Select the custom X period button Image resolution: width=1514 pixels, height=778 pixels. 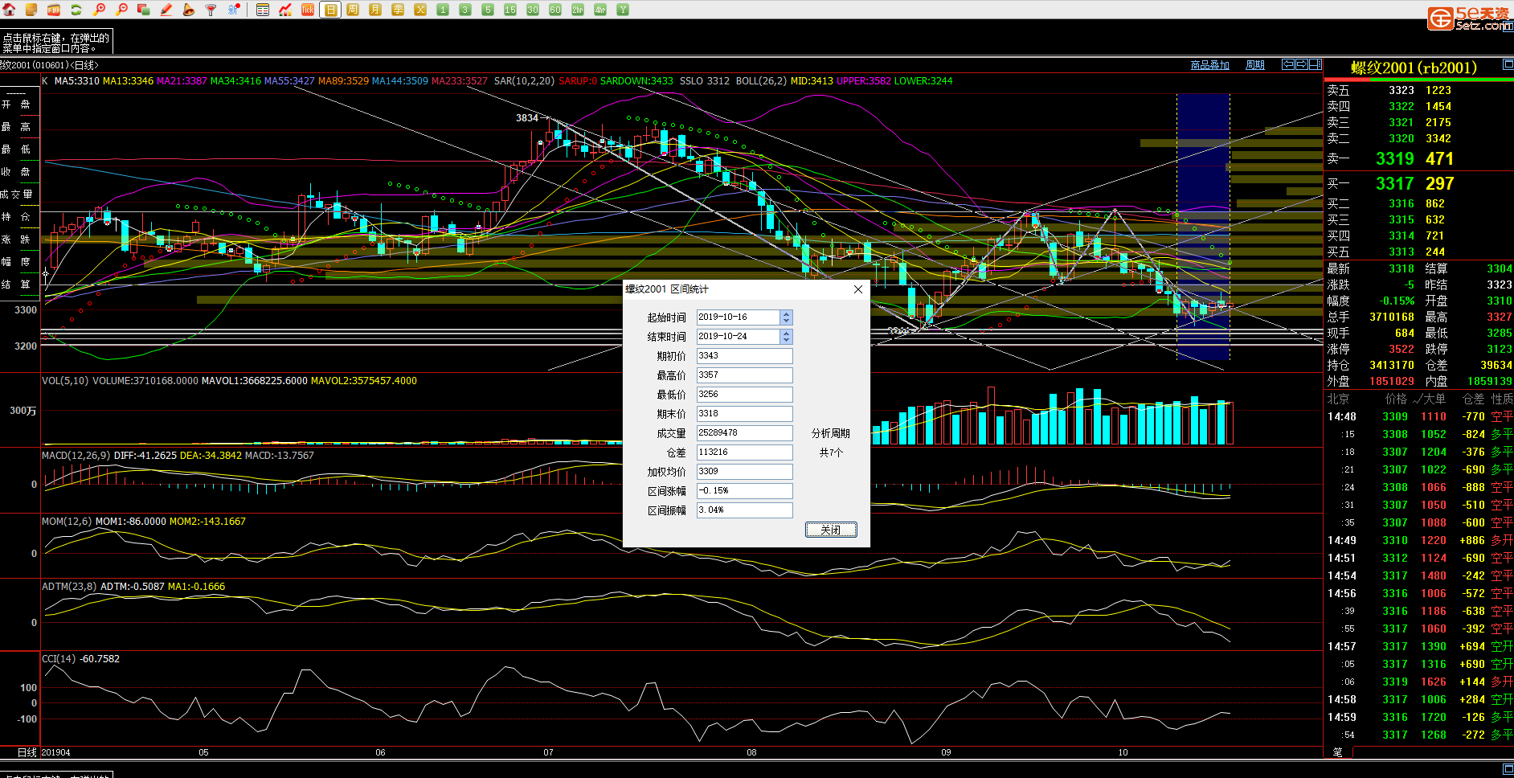click(x=420, y=10)
